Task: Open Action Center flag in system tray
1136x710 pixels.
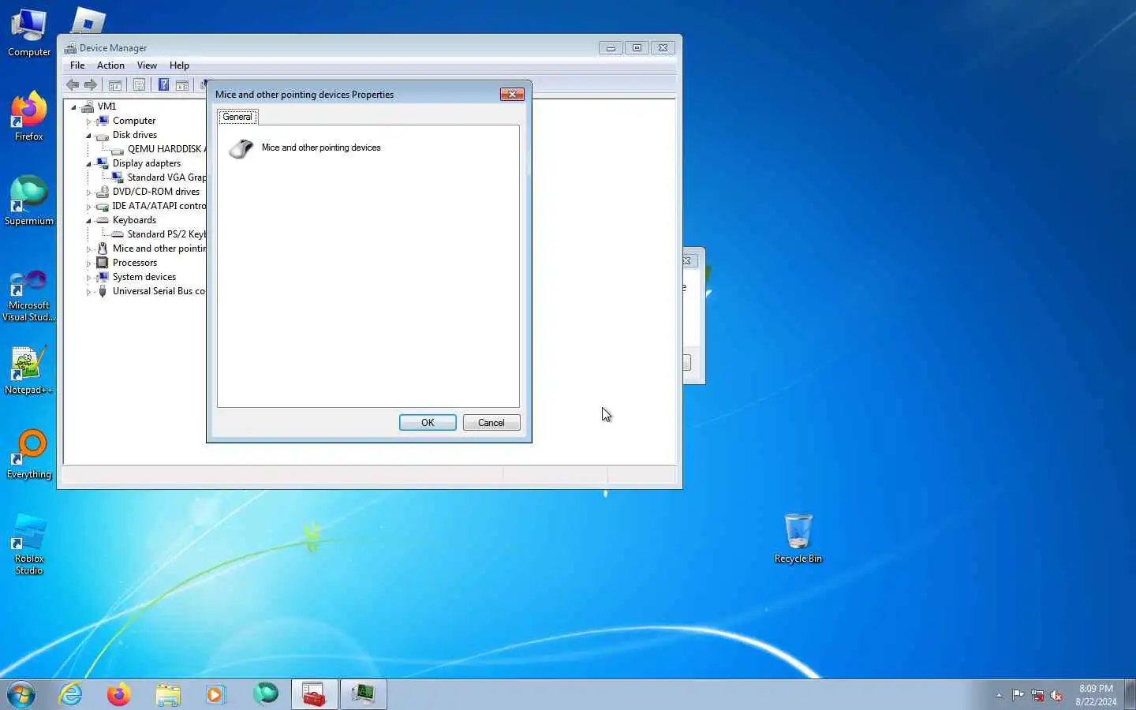Action: pos(1018,695)
